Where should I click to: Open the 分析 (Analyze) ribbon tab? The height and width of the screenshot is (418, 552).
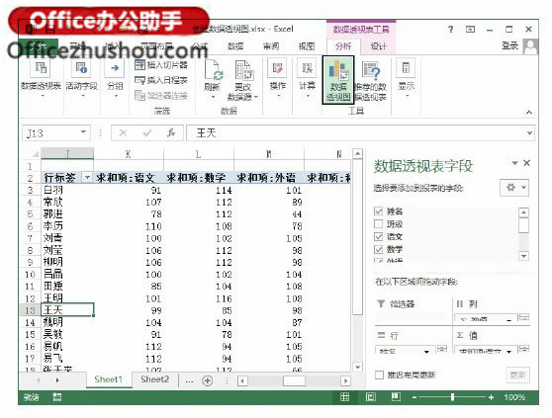(343, 46)
